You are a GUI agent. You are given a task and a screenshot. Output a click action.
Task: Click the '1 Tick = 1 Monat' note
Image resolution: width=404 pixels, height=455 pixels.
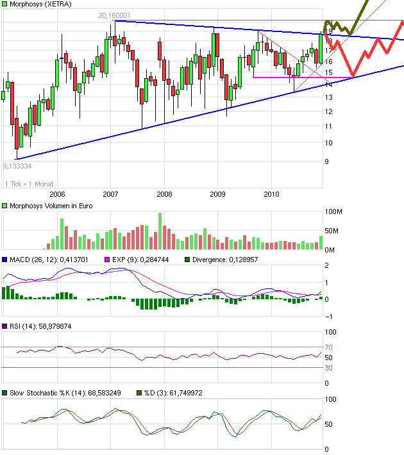point(29,185)
